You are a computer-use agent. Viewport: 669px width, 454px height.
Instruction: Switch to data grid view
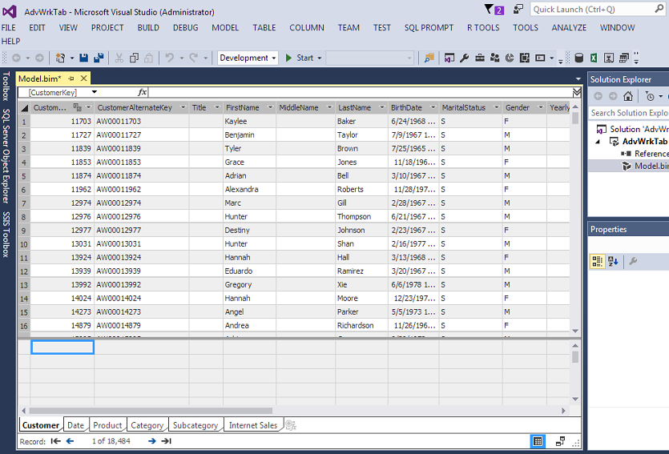(538, 441)
